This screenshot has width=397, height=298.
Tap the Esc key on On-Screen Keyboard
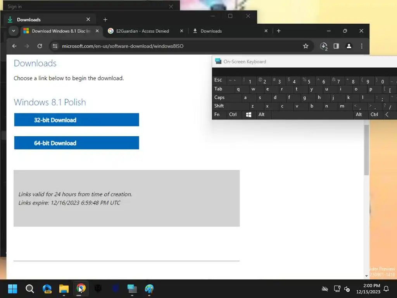220,80
